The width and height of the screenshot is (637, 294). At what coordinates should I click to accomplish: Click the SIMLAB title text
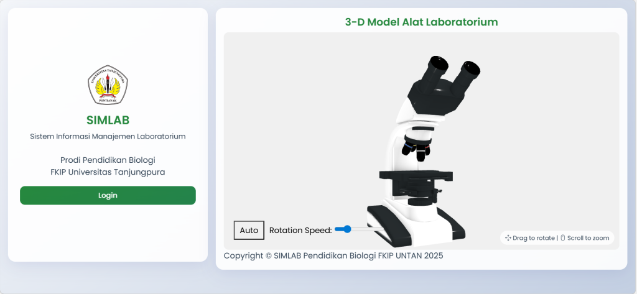[108, 120]
